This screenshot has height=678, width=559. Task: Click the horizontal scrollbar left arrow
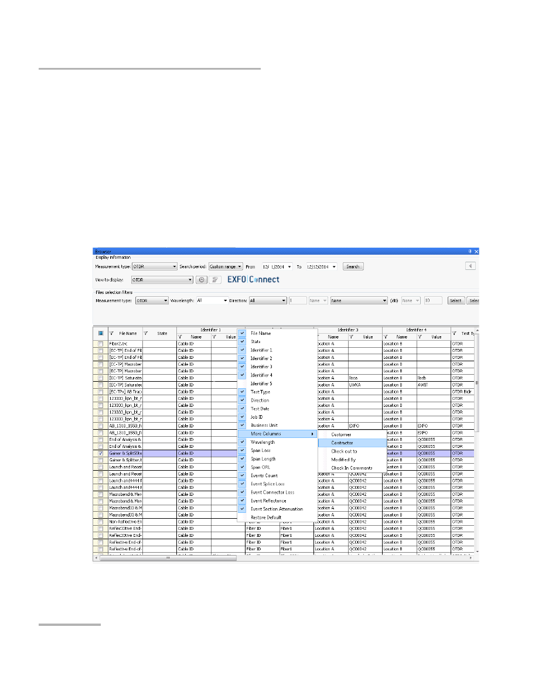point(96,558)
